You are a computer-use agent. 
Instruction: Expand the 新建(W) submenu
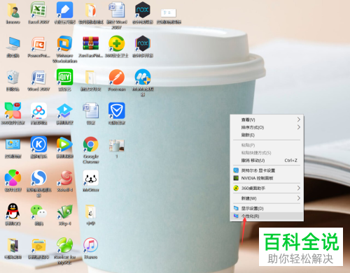[x=267, y=198]
